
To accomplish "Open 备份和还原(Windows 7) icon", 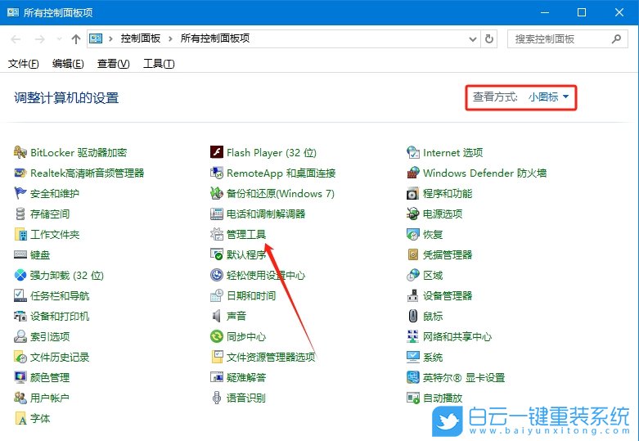I will [x=216, y=193].
